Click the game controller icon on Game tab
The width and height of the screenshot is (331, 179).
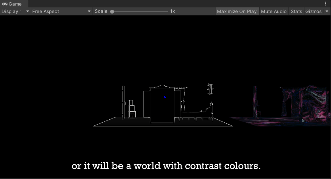[5, 4]
